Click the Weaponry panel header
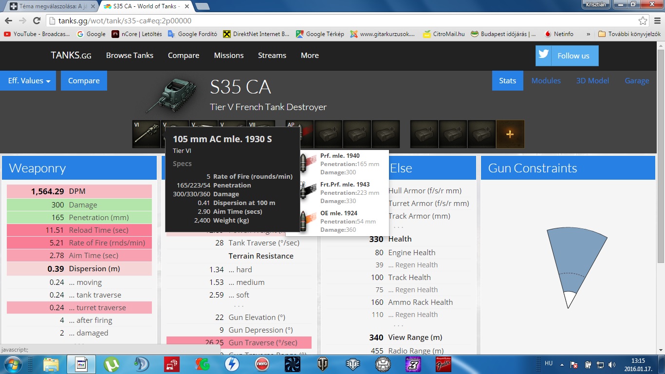 coord(79,168)
